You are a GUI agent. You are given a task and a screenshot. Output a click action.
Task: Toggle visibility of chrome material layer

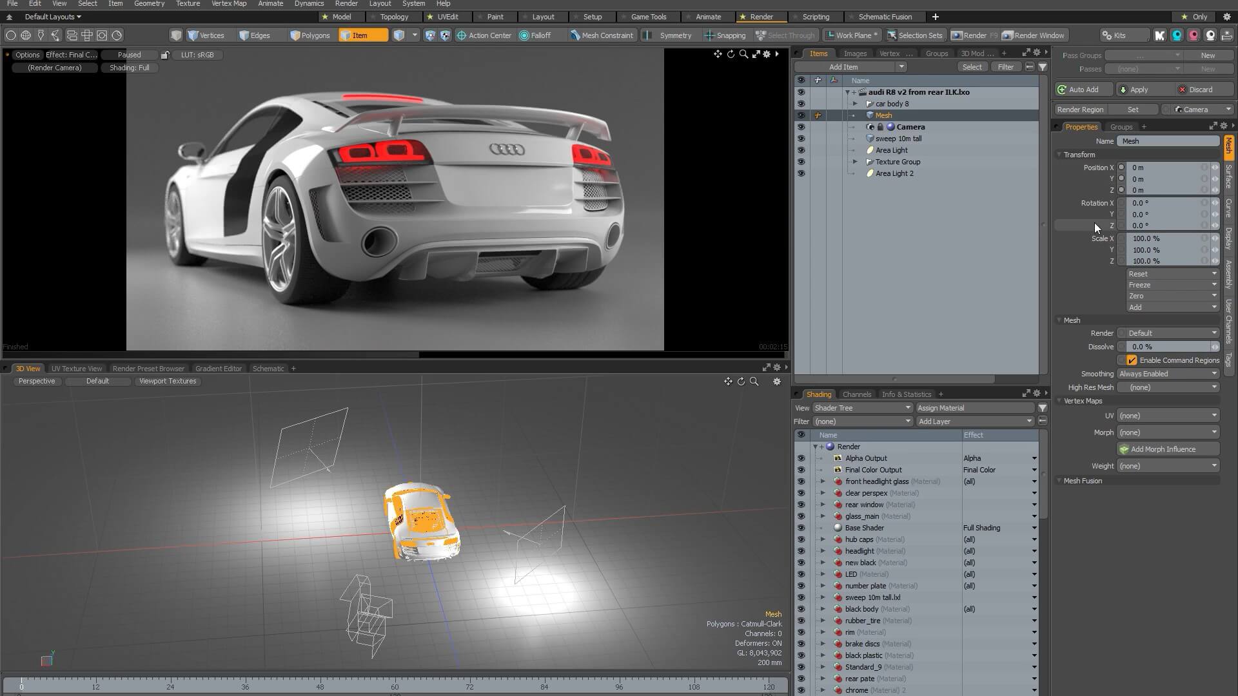pos(801,690)
